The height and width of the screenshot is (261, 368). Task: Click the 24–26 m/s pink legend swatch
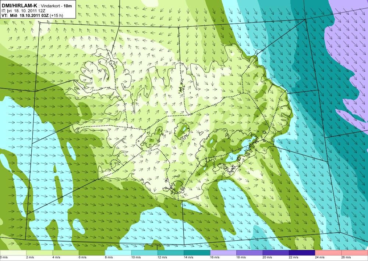(328, 253)
